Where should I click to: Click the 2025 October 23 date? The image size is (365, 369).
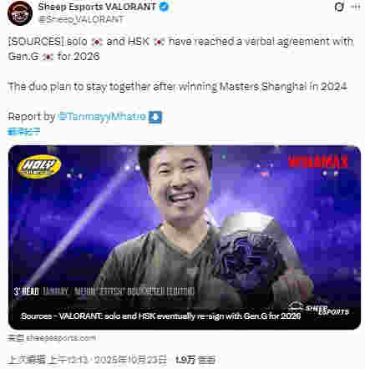coord(130,360)
